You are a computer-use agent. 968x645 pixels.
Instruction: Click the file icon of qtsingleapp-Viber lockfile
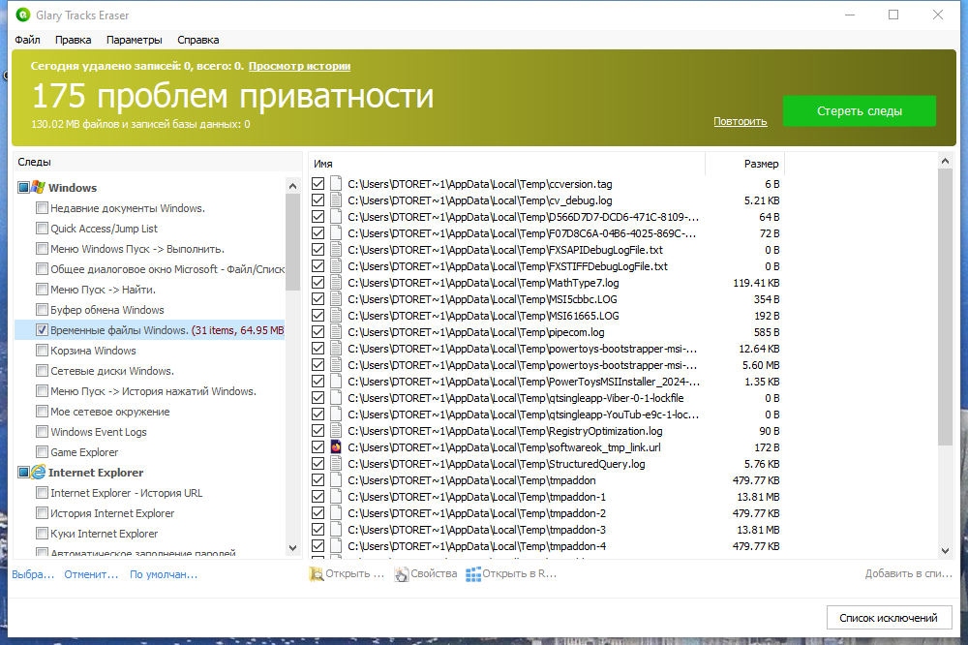pyautogui.click(x=336, y=398)
